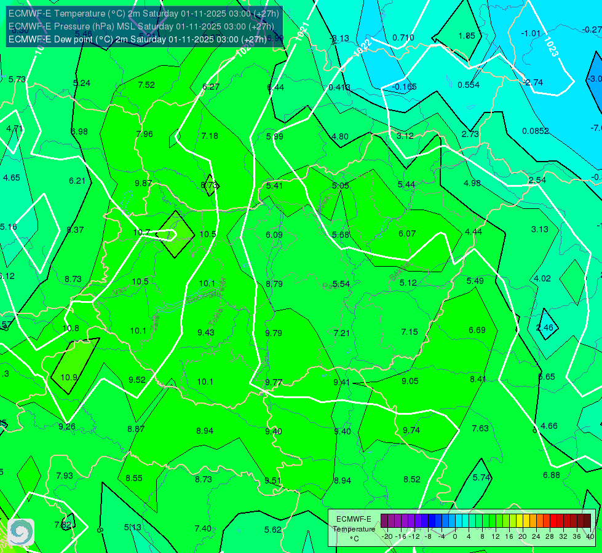
Task: Click the 7.96 temperature value
Action: (x=145, y=134)
